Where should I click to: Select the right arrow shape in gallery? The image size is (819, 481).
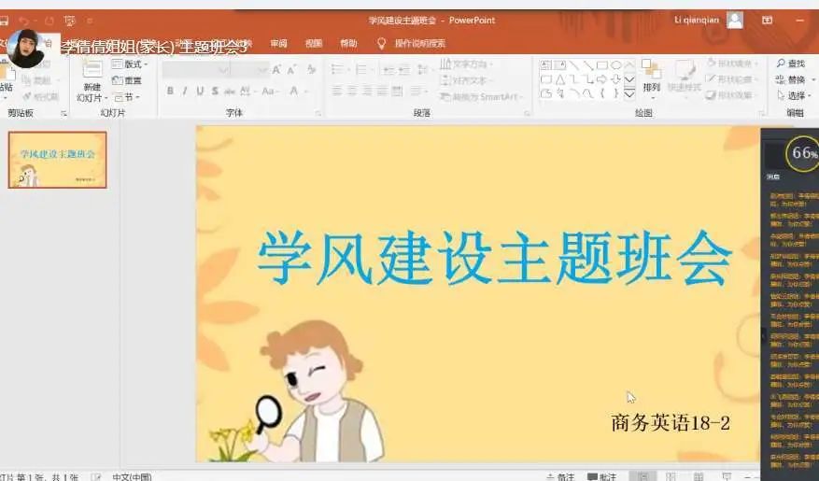602,79
